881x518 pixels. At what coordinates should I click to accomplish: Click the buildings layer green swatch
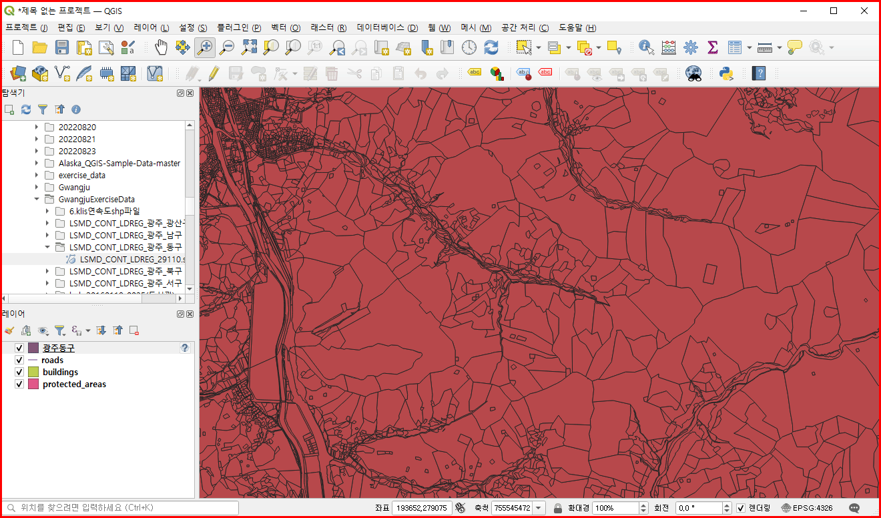[x=33, y=372]
